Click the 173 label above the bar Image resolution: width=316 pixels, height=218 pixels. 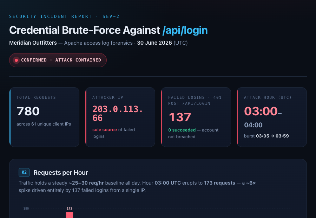click(70, 209)
